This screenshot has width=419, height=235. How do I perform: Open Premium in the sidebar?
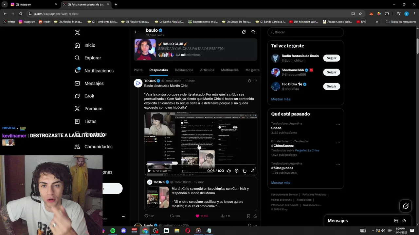tap(88, 109)
